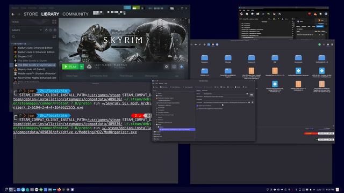The height and width of the screenshot is (193, 344).
Task: Collapse the FAVORITES category in Steam
Action: tap(12, 44)
